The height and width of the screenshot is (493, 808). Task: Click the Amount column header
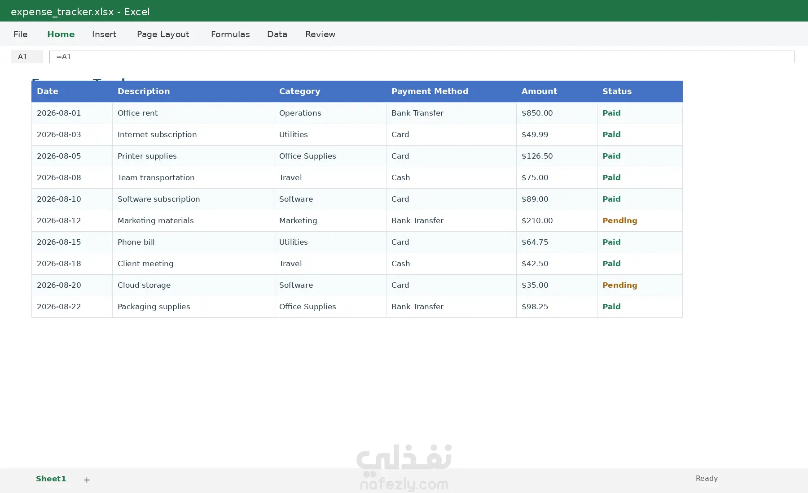point(557,91)
